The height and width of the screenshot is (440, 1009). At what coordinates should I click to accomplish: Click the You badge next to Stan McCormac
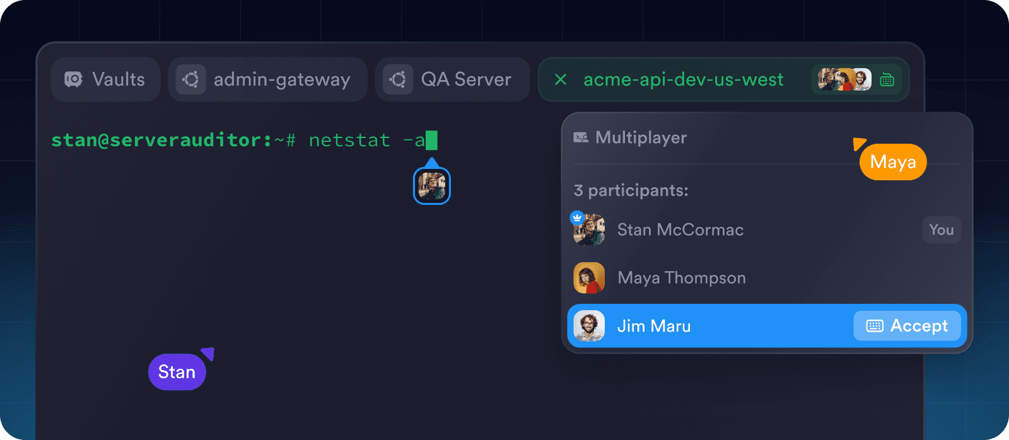[942, 230]
